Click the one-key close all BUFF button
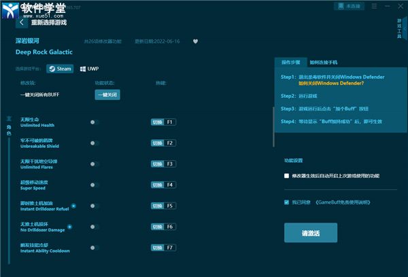This screenshot has height=277, width=408. [x=107, y=95]
